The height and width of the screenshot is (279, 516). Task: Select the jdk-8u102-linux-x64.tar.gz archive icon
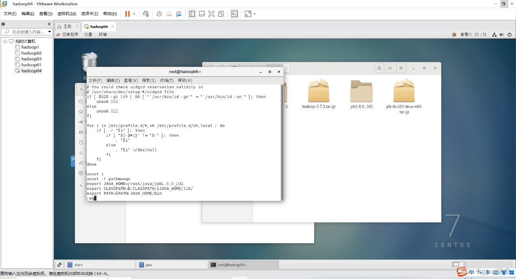click(404, 90)
